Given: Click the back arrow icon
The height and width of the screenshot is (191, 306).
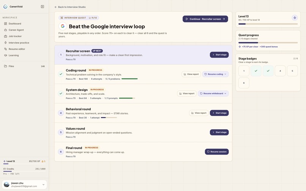Looking at the screenshot, I should coord(55,7).
